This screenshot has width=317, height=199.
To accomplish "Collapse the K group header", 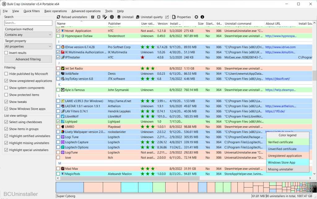I will point(59,84).
